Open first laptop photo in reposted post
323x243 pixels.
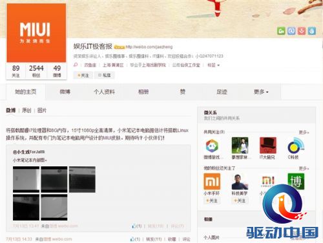pyautogui.click(x=26, y=179)
